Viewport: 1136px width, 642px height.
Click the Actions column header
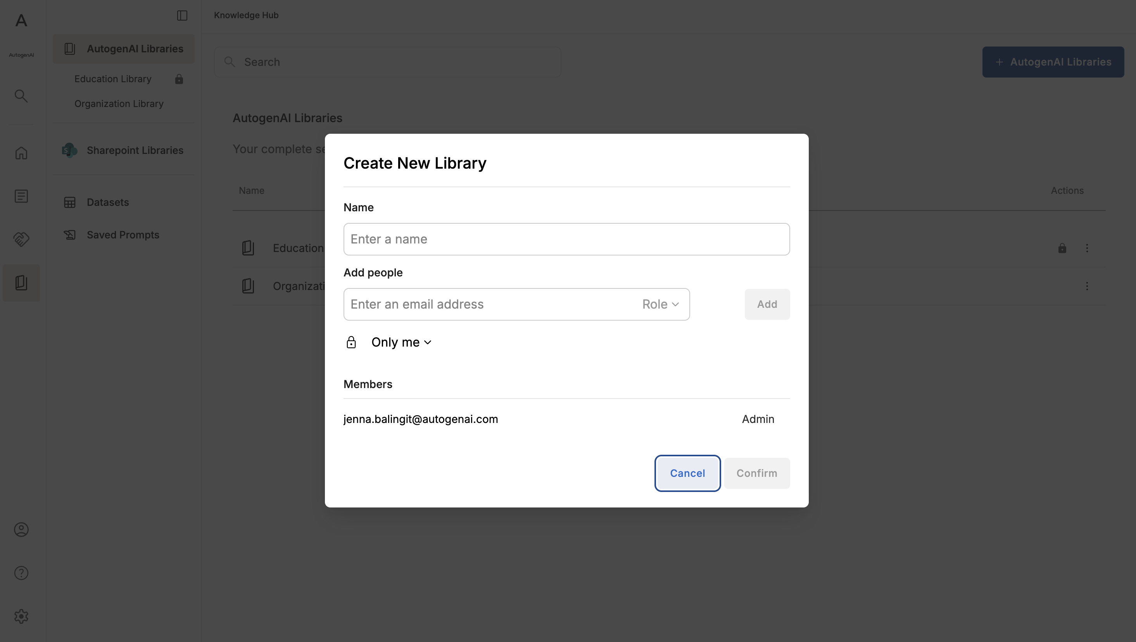(1067, 190)
